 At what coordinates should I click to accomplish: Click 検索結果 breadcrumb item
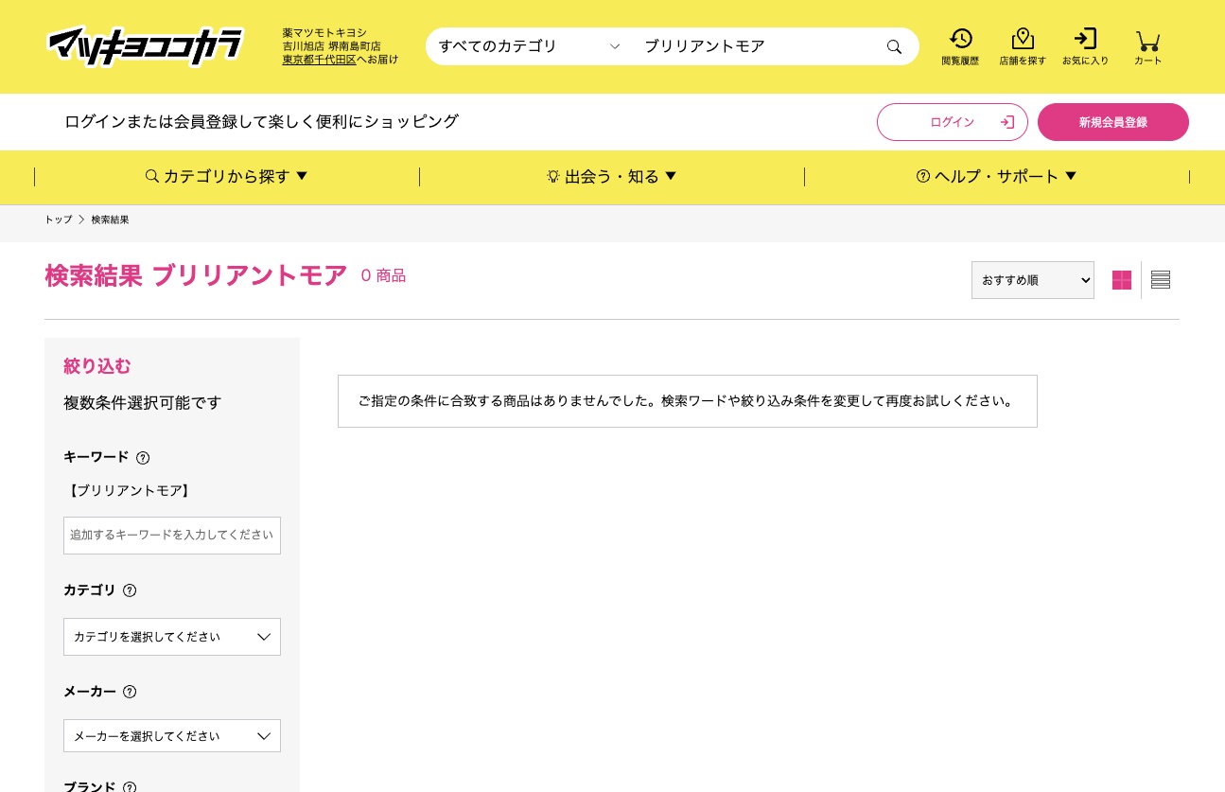coord(110,220)
